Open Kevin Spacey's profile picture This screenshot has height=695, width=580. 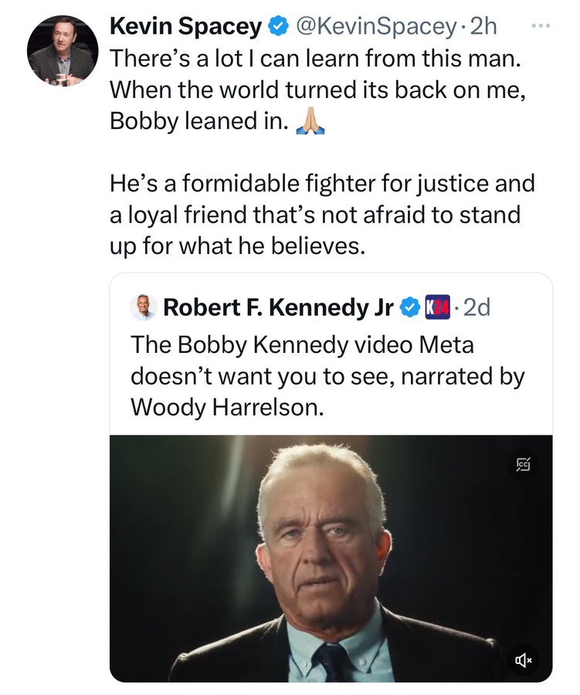63,49
